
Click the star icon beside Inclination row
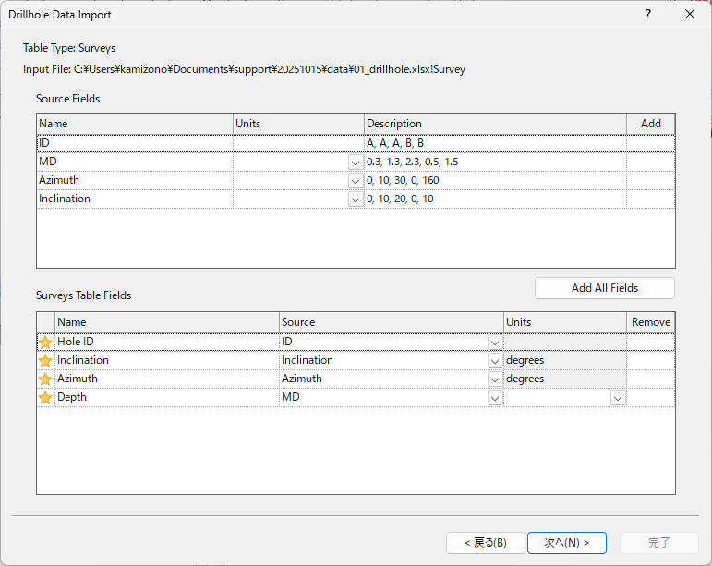coord(45,361)
